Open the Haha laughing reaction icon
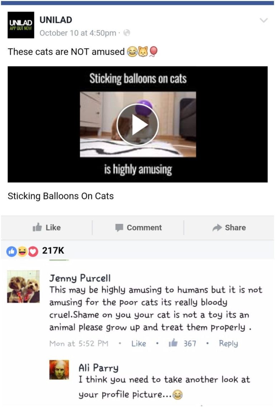 pyautogui.click(x=22, y=251)
